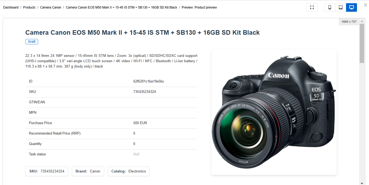Screen dimensions: 369x185
Task: Click the product ID value 62f6281c1ba19e5bc
Action: 149,81
